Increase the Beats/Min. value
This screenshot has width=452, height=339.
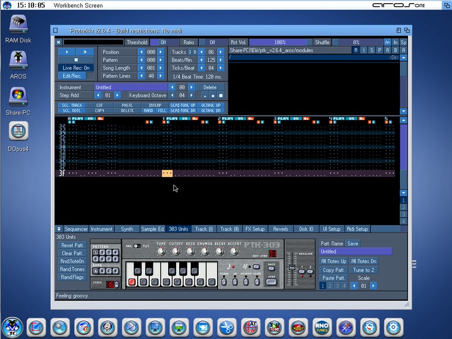(221, 60)
